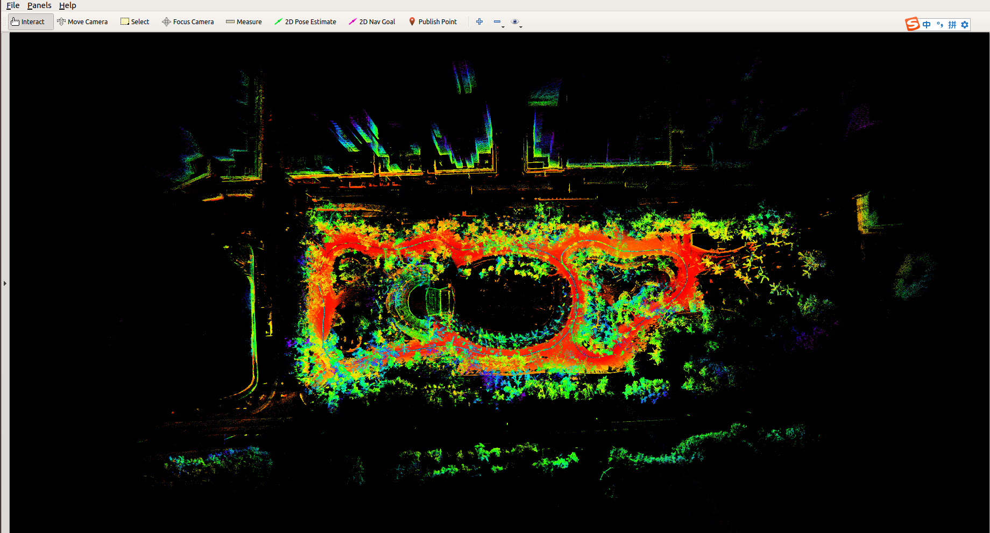The width and height of the screenshot is (990, 533).
Task: Select the Move Camera tool
Action: (x=82, y=21)
